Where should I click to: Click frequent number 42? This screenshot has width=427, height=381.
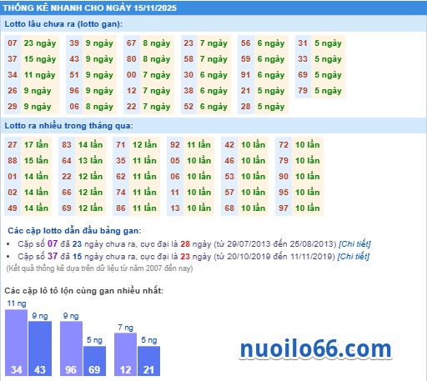coord(229,145)
